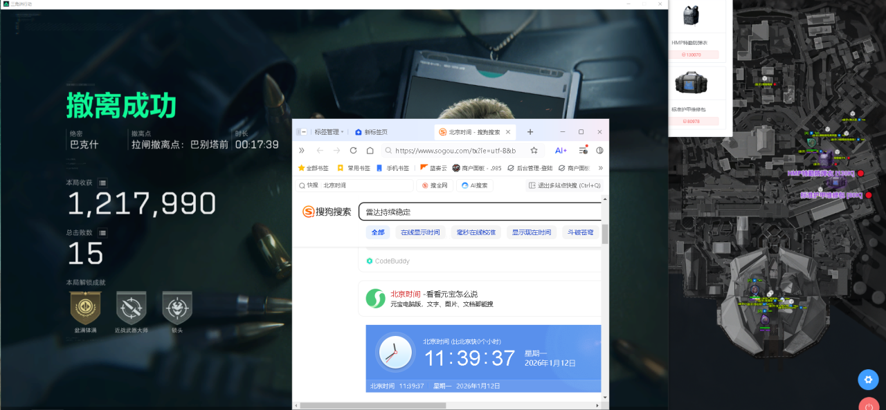The image size is (886, 410).
Task: Refresh the Sogou search page
Action: tap(352, 149)
